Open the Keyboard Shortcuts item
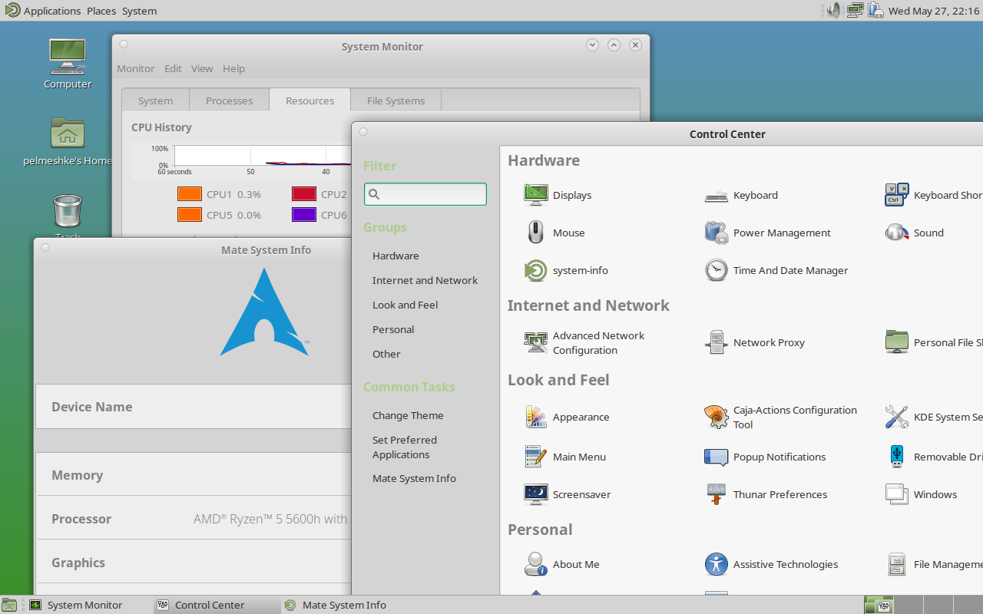This screenshot has height=614, width=983. click(934, 195)
